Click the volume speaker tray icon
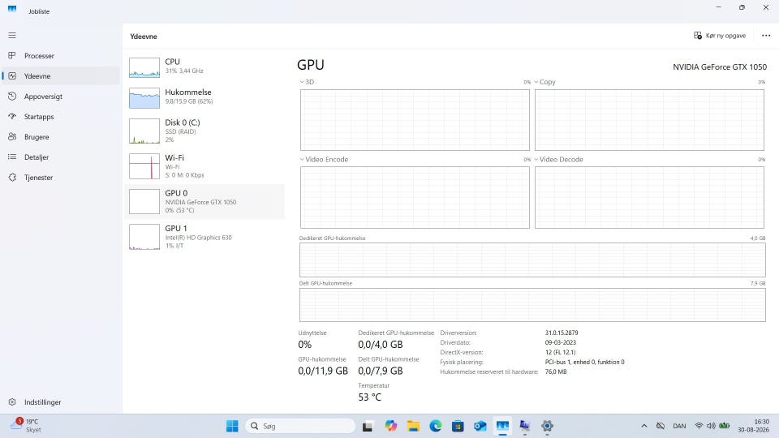779x438 pixels. [711, 426]
